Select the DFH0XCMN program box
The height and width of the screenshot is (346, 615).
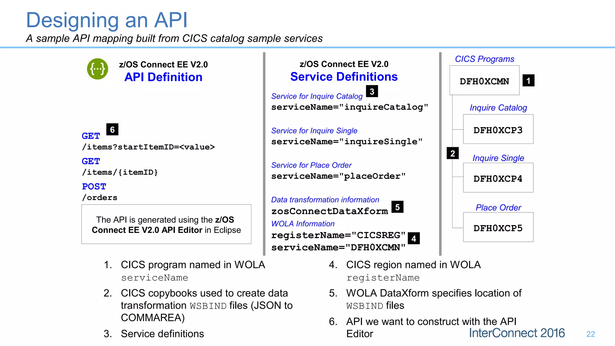[484, 80]
